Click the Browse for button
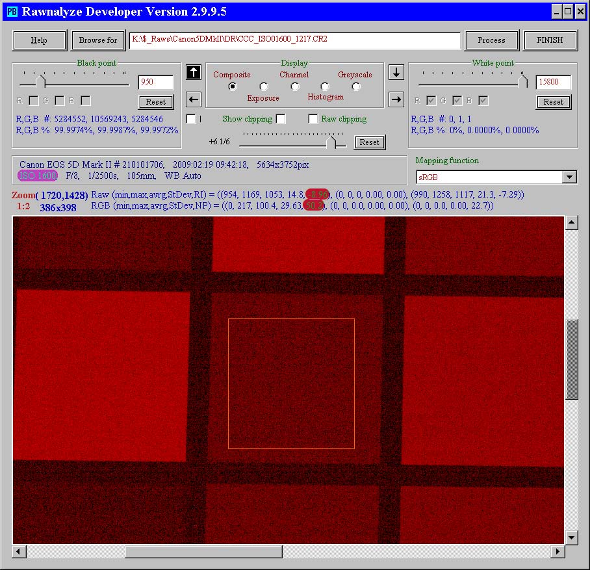 coord(98,40)
